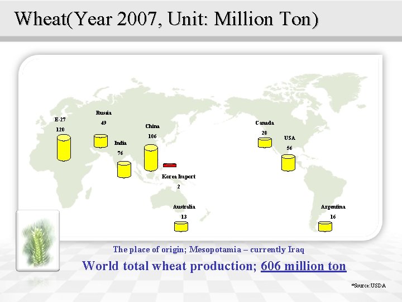The height and width of the screenshot is (302, 402).
Task: Click the 'Russia' label
Action: 104,113
